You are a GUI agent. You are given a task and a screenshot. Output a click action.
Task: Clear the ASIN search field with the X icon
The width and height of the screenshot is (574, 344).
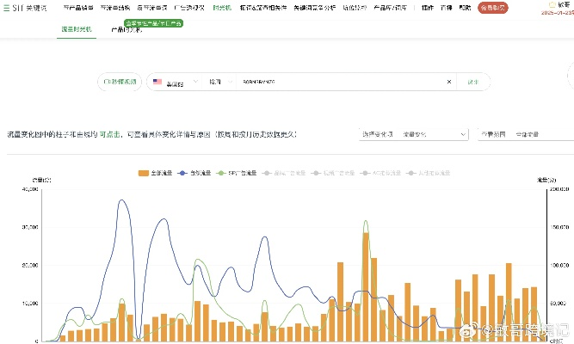[x=448, y=83]
